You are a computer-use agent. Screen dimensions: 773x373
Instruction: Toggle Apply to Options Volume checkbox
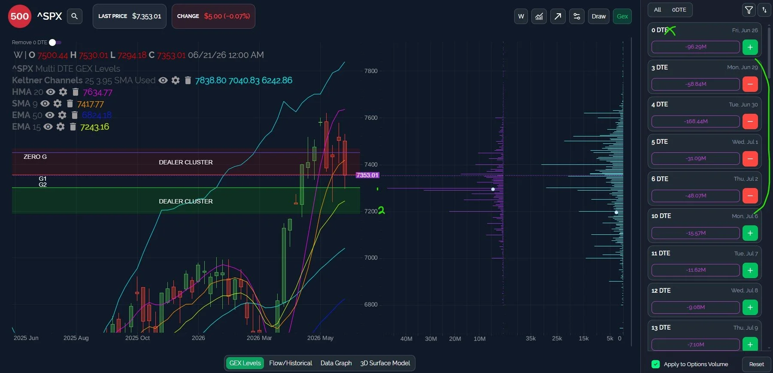coord(655,364)
